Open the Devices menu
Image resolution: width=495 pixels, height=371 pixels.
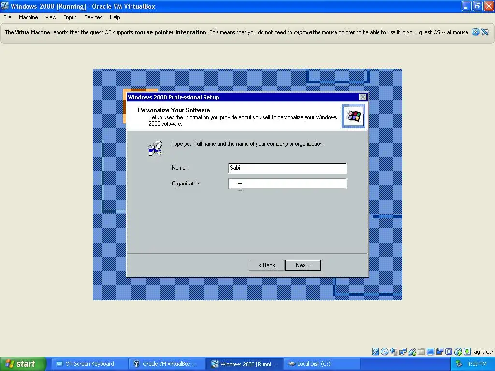point(93,17)
